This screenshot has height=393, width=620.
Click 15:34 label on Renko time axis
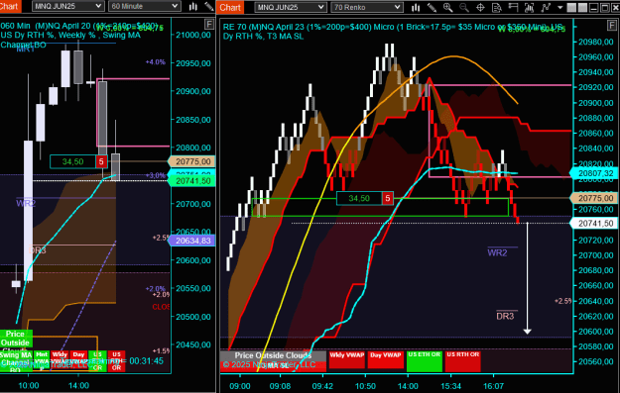450,385
